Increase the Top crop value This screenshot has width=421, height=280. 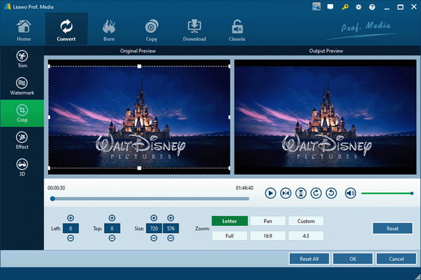(112, 218)
